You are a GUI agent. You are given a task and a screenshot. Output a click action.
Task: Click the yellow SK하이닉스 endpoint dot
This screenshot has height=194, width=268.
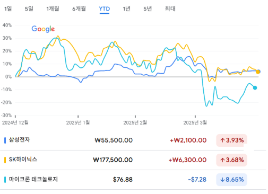point(258,72)
